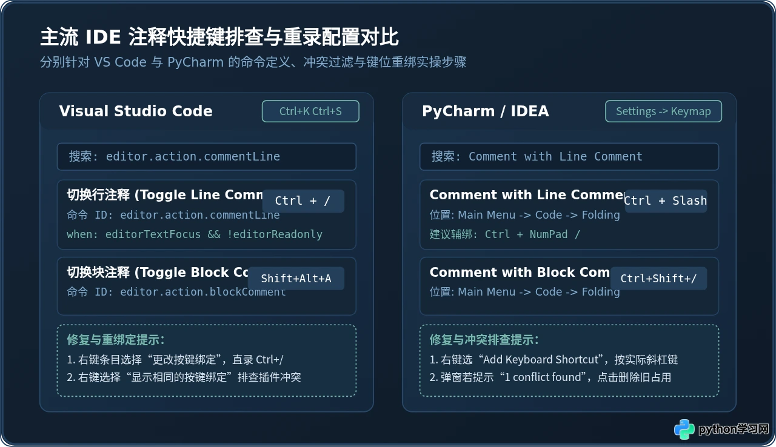The image size is (776, 447).
Task: Click the Ctrl + Slash keybinding chip
Action: click(666, 201)
